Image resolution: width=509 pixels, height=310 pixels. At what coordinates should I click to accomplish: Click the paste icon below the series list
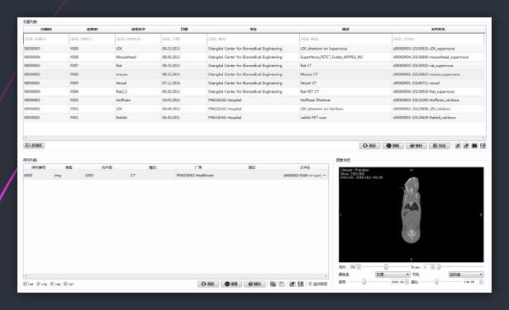282,284
